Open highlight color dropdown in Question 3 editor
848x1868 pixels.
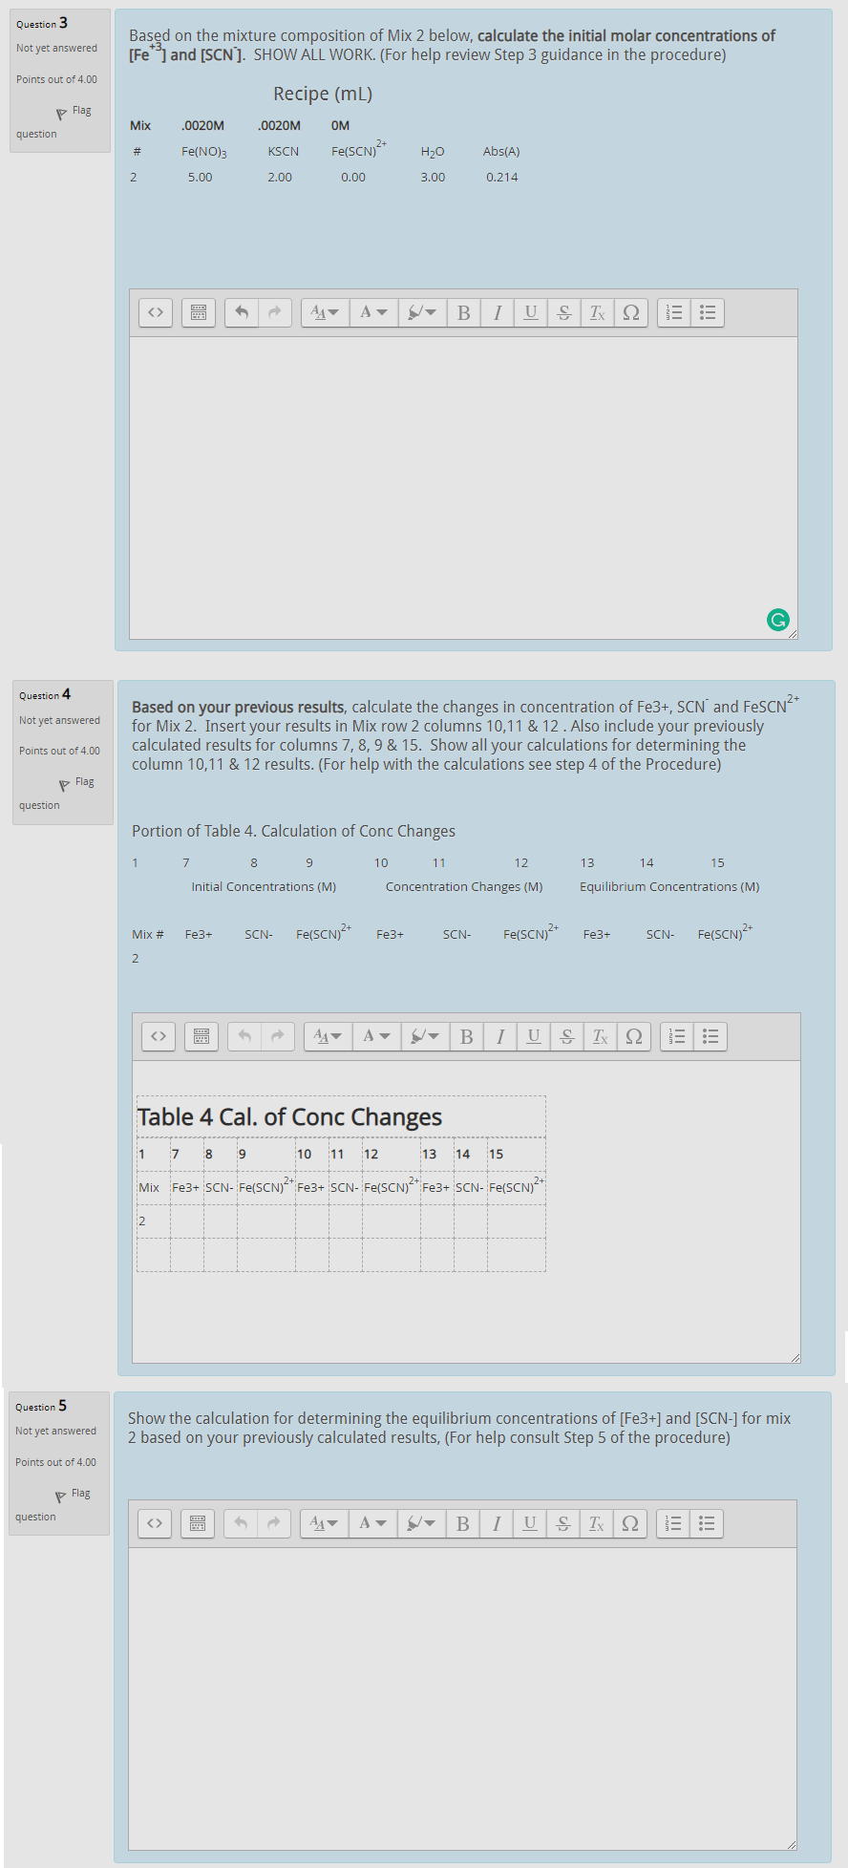pos(422,312)
